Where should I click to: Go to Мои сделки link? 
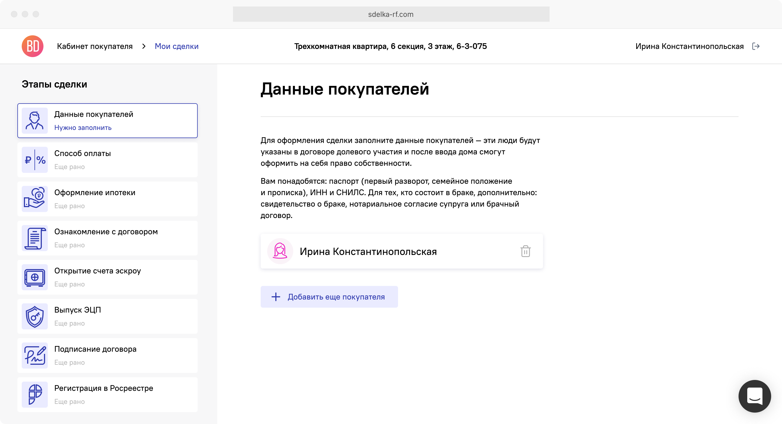click(x=177, y=46)
